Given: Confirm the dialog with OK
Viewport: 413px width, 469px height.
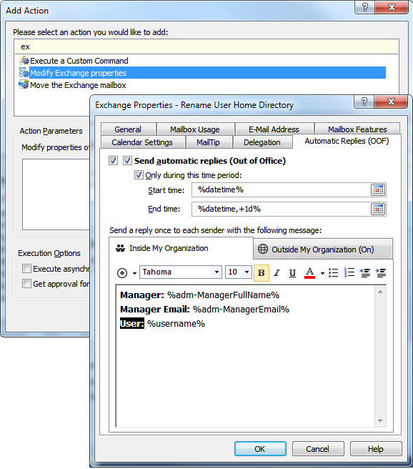Looking at the screenshot, I should pos(260,449).
